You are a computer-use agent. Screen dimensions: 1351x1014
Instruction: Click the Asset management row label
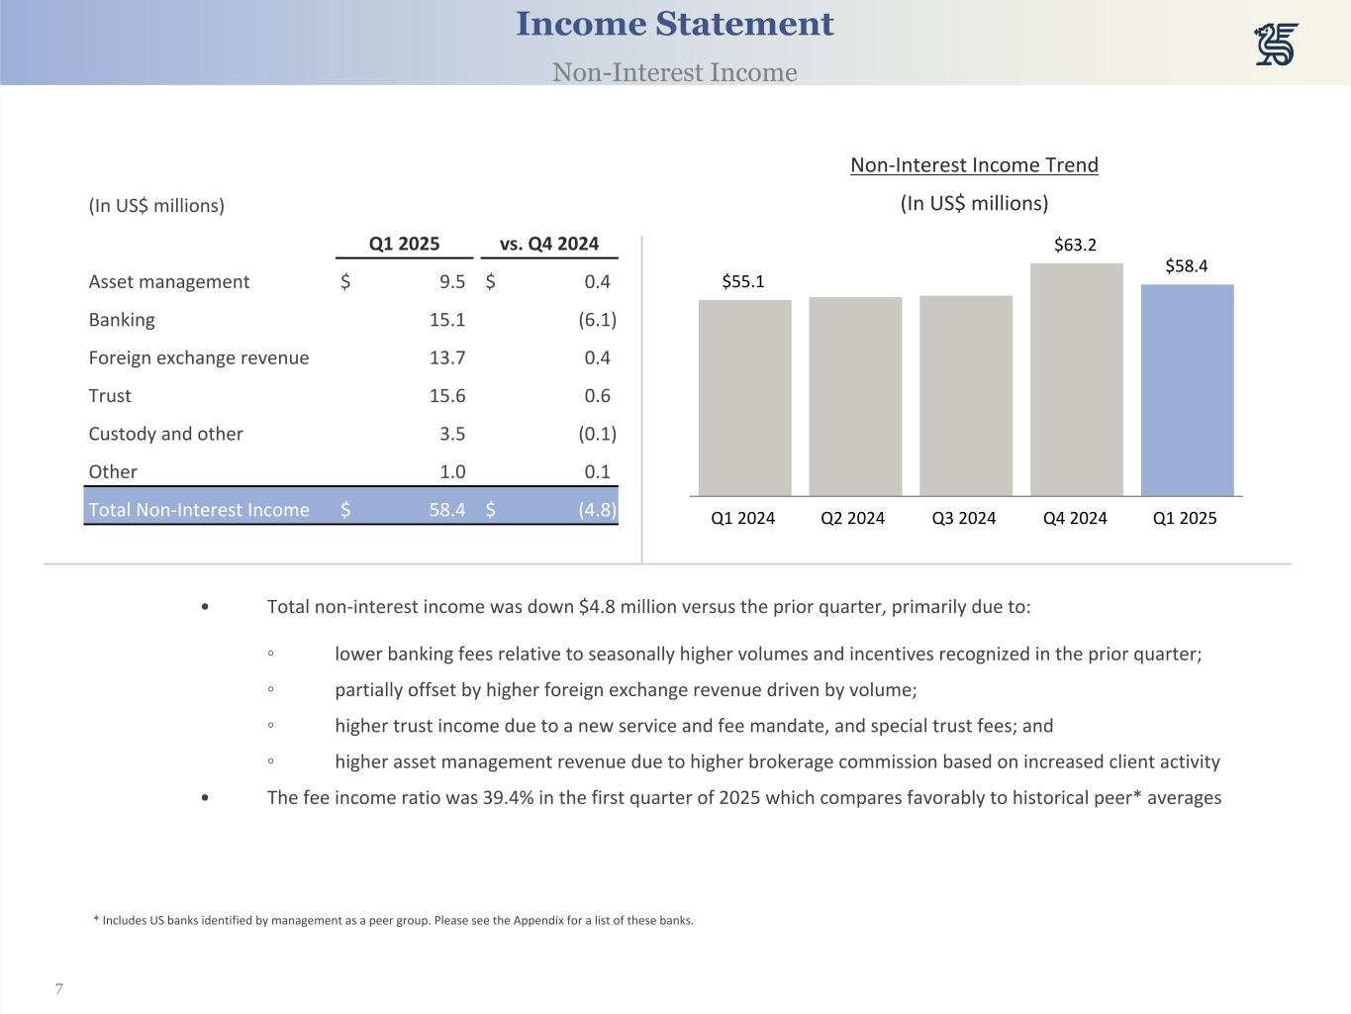(x=169, y=282)
